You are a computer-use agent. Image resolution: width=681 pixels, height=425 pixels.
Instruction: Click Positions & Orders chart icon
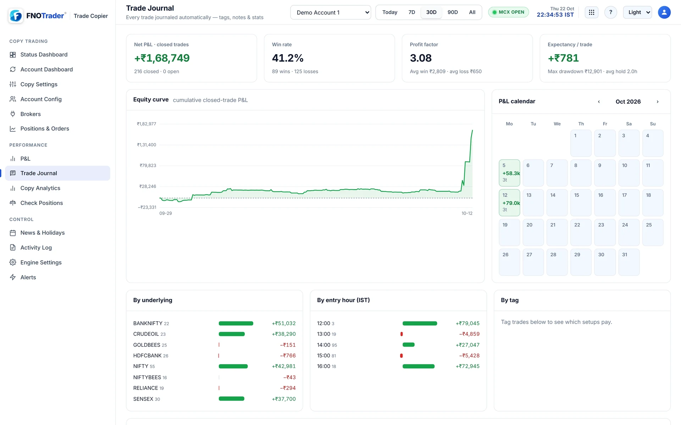[13, 129]
